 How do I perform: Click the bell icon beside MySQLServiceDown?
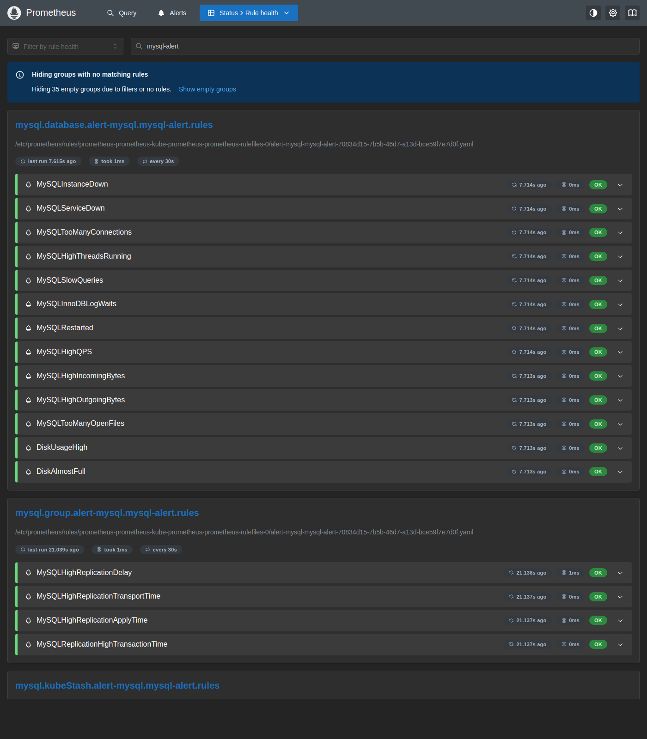coord(28,209)
